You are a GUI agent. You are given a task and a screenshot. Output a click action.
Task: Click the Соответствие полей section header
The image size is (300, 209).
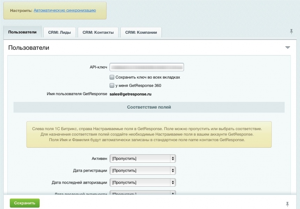pyautogui.click(x=149, y=107)
